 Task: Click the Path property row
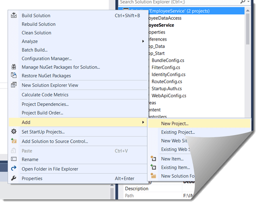[158, 195]
